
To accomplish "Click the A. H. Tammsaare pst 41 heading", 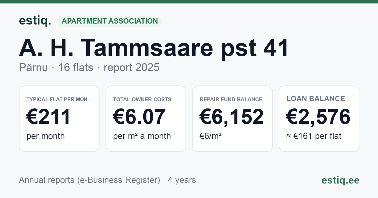I will tap(154, 48).
